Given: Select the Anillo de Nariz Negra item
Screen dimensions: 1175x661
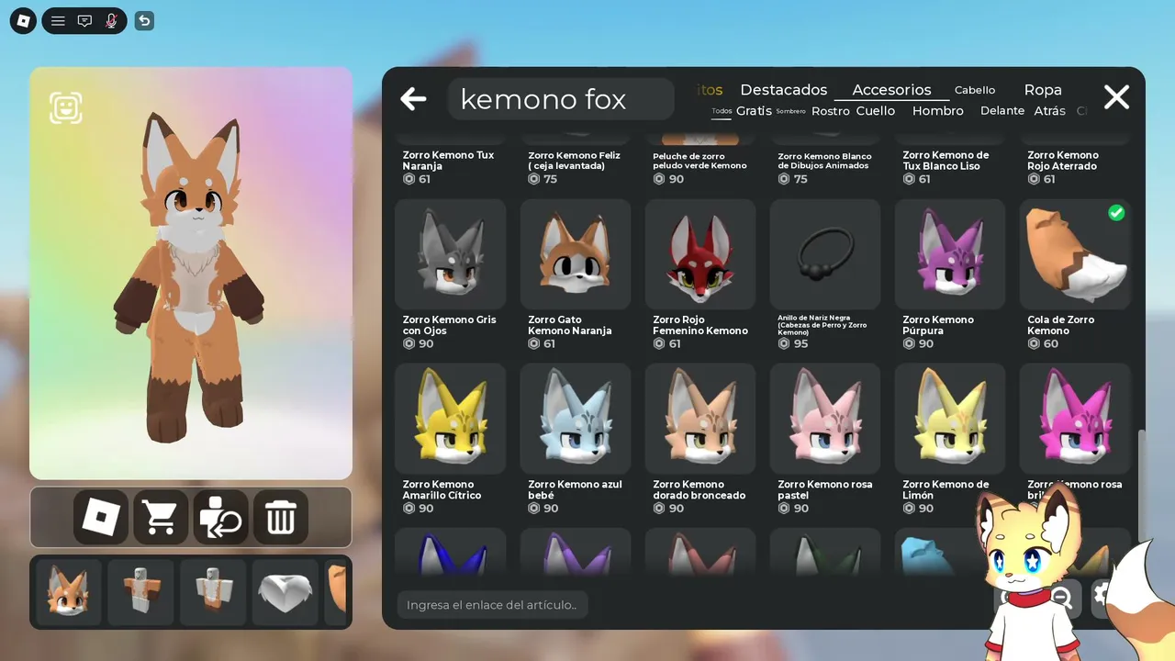Looking at the screenshot, I should point(825,254).
